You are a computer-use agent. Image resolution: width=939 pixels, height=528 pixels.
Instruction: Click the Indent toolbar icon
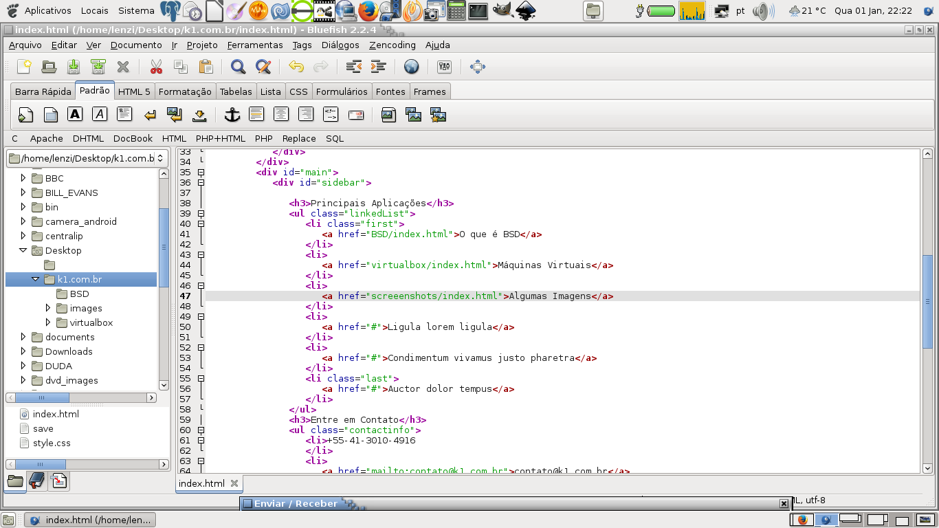pos(378,67)
